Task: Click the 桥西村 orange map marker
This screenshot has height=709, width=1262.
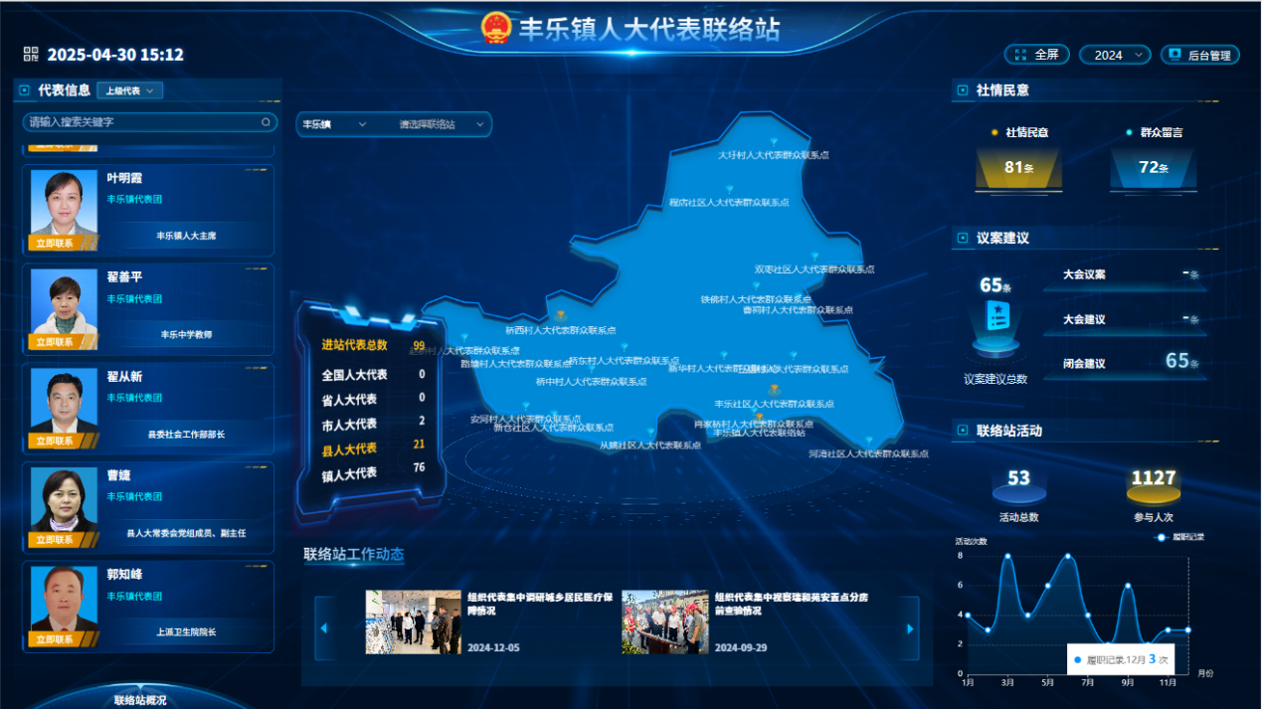Action: [x=561, y=316]
